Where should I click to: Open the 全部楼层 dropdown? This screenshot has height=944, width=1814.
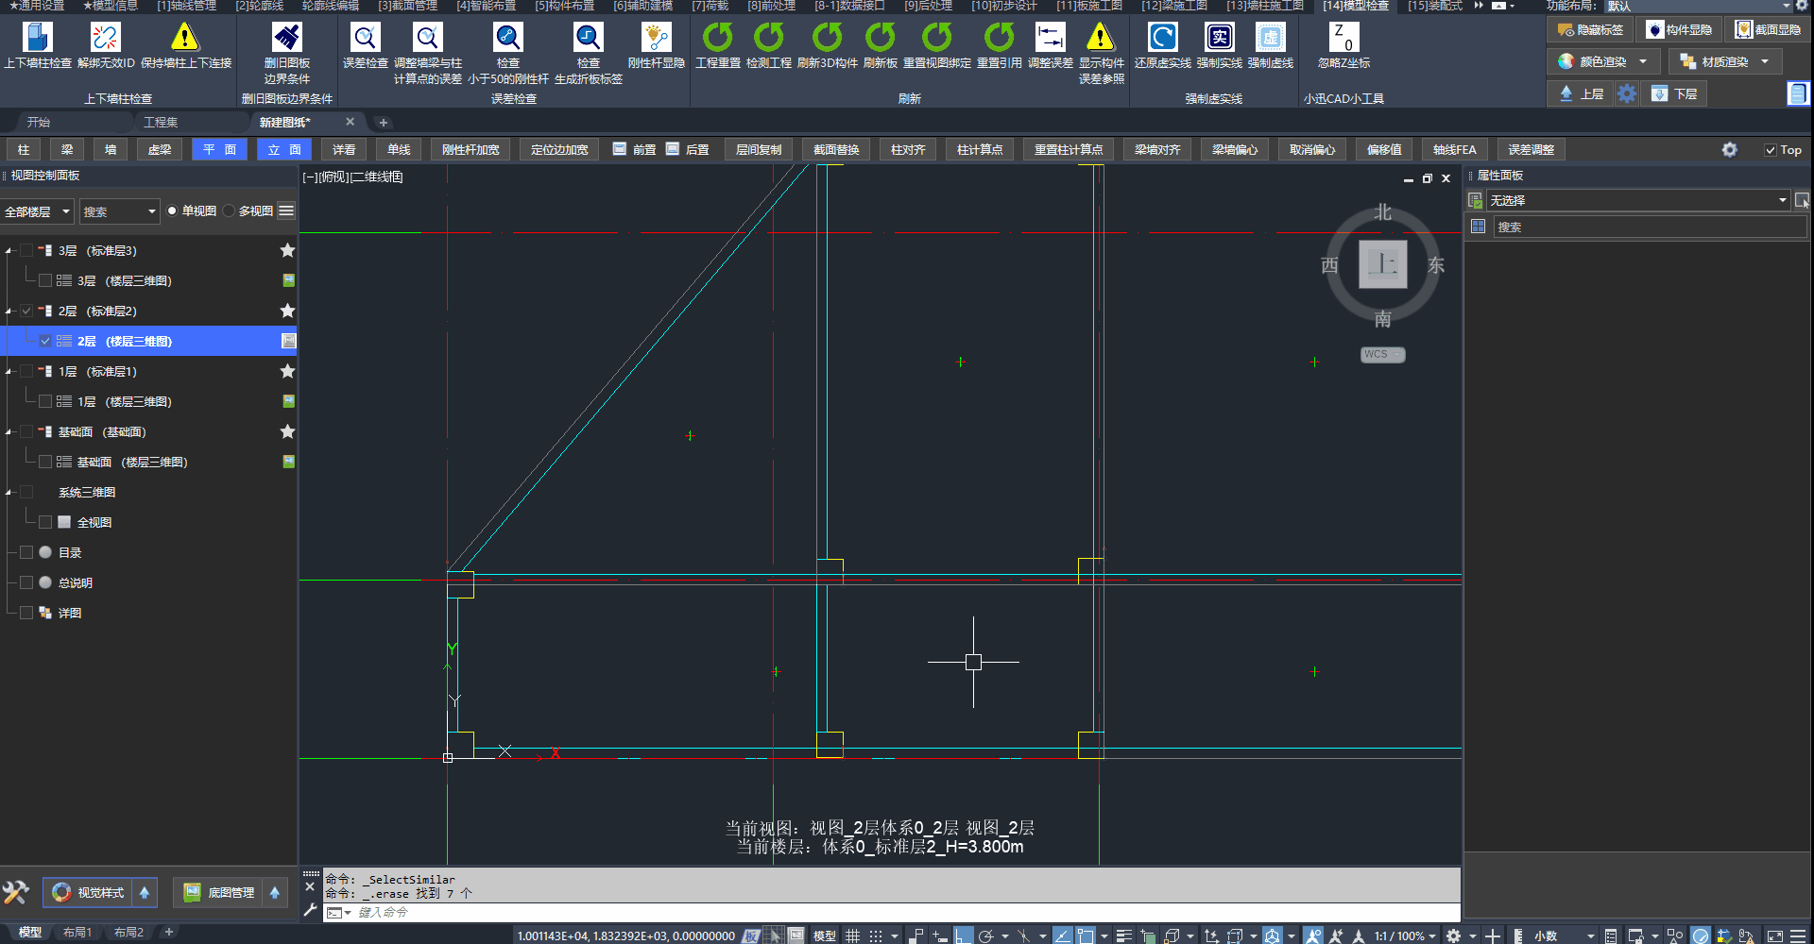click(38, 211)
